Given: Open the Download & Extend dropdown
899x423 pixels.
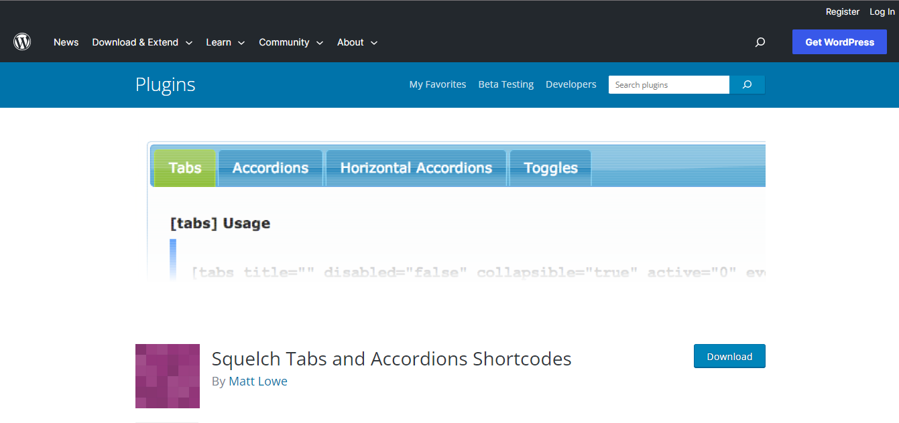Looking at the screenshot, I should point(136,41).
